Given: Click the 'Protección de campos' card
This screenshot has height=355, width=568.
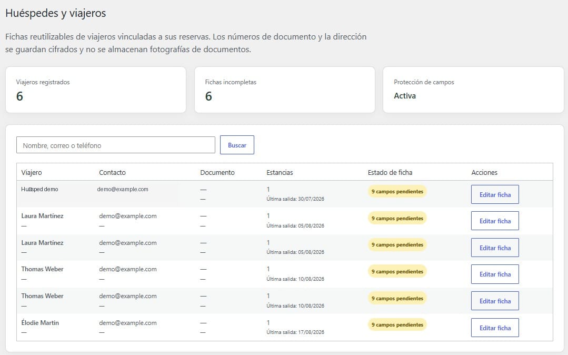Looking at the screenshot, I should tap(473, 90).
